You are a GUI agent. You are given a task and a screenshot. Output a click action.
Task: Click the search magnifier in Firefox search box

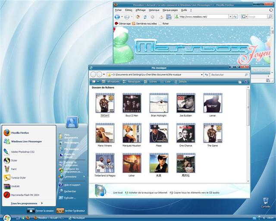click(270, 17)
